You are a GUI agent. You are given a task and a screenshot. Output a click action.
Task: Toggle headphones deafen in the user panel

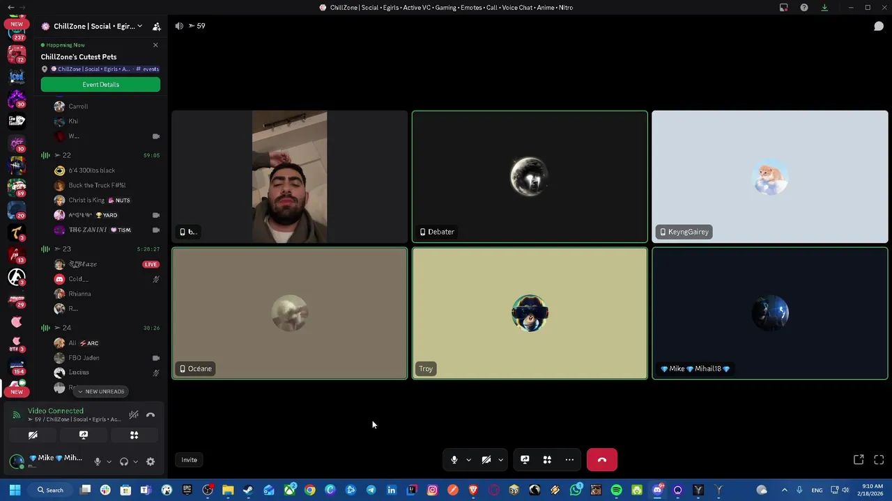pos(124,461)
